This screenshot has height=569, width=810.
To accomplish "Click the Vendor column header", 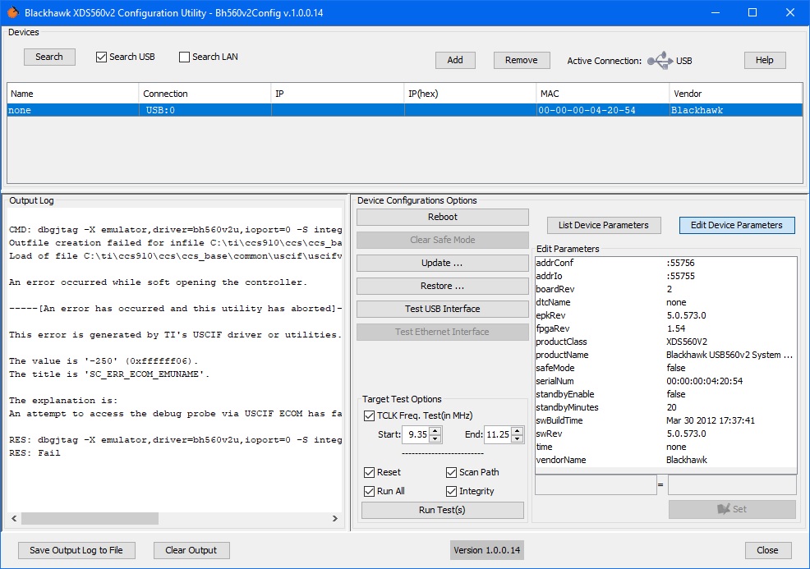I will tap(735, 94).
